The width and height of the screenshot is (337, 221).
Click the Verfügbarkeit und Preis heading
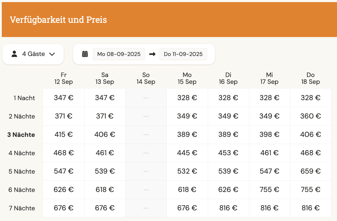point(58,20)
